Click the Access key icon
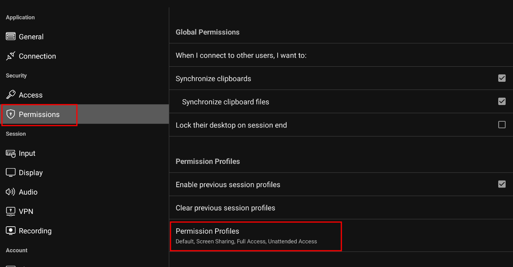The image size is (513, 267). (10, 95)
